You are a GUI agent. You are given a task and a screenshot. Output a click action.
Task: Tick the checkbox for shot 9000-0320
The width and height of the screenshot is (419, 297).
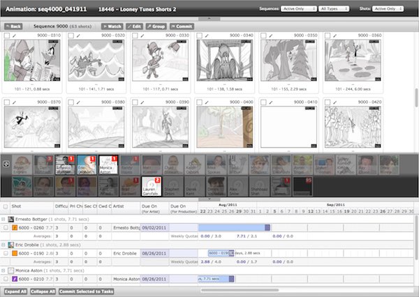tap(71, 36)
